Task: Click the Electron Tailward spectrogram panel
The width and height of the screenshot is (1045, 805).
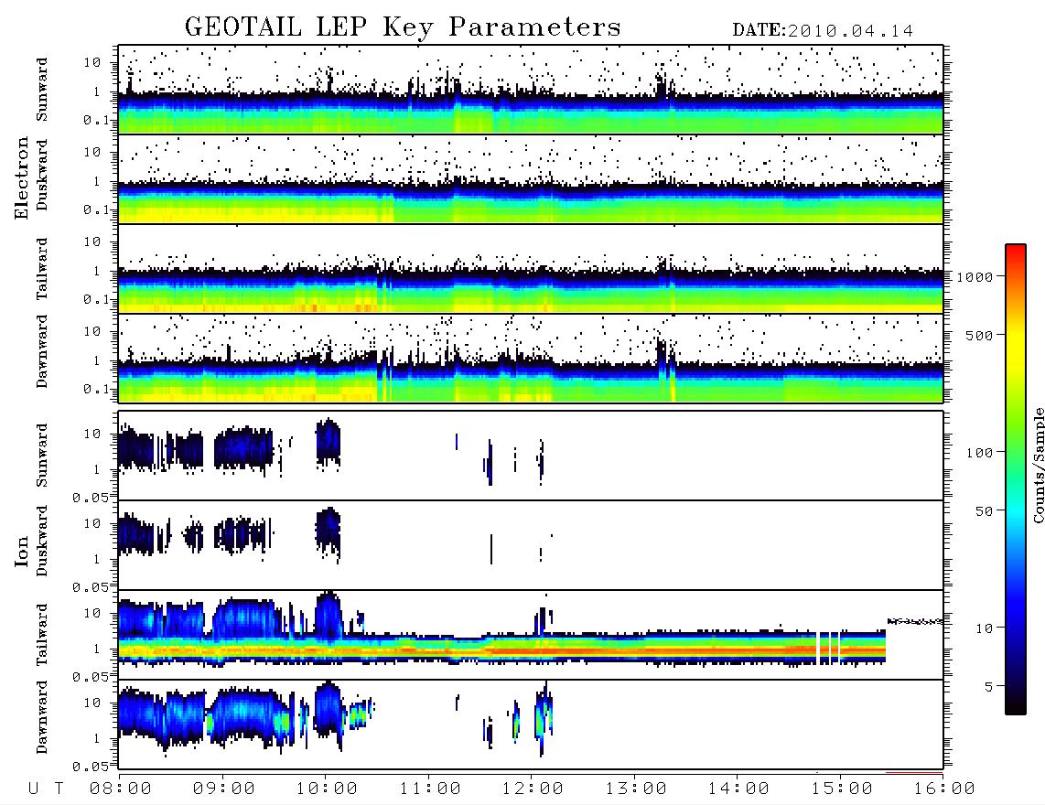Action: pyautogui.click(x=531, y=269)
